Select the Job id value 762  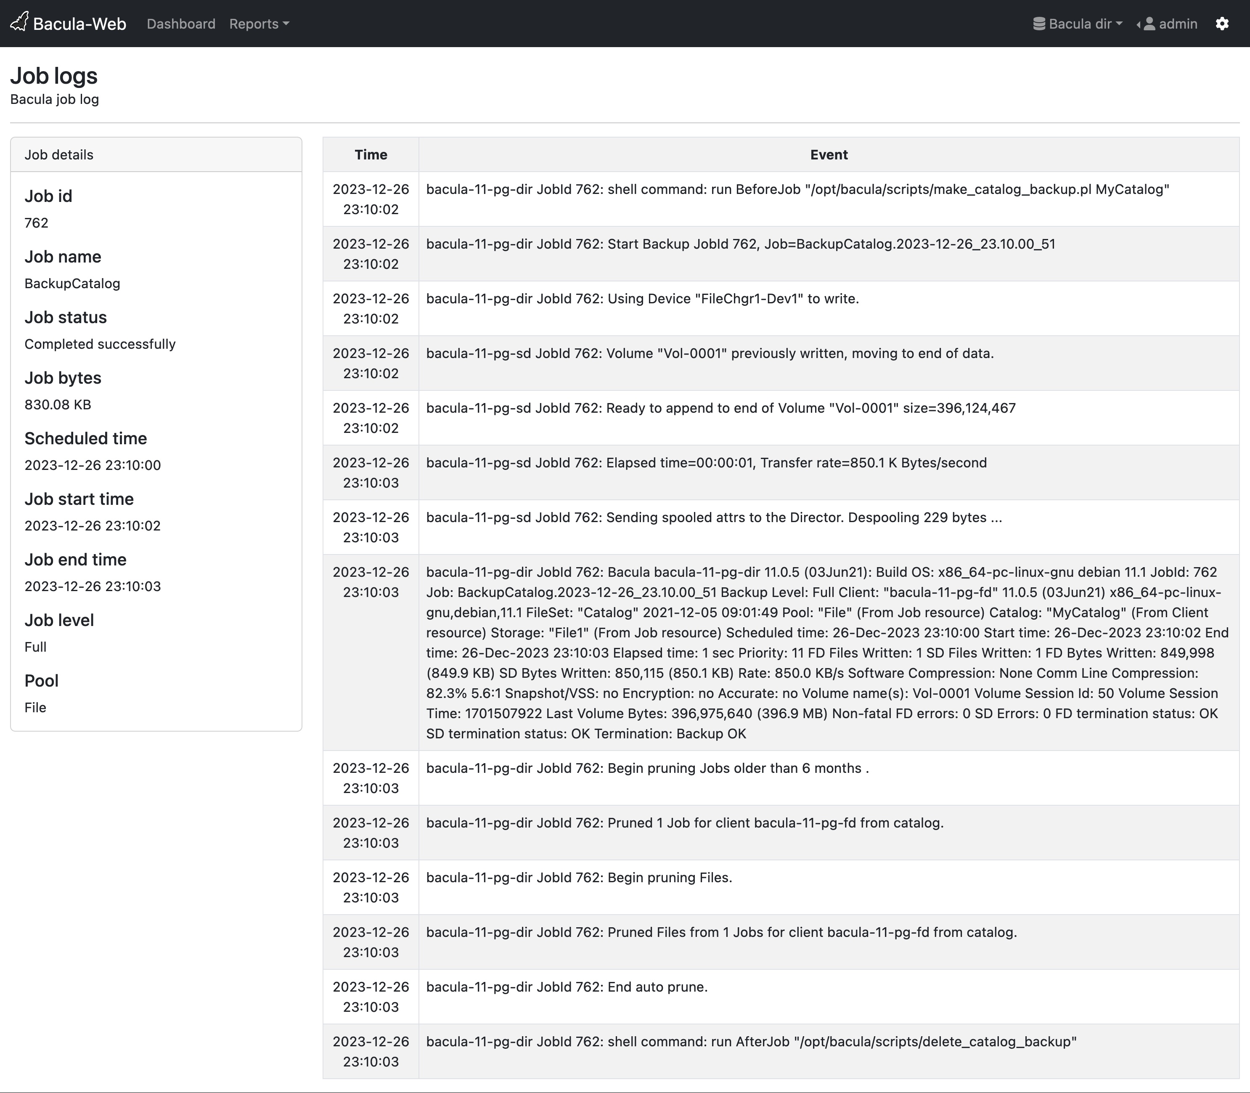37,223
